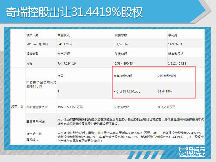Viewport: 216px width, 162px height.
Task: Click the 不少于833,230万元 cell
Action: pos(127,91)
